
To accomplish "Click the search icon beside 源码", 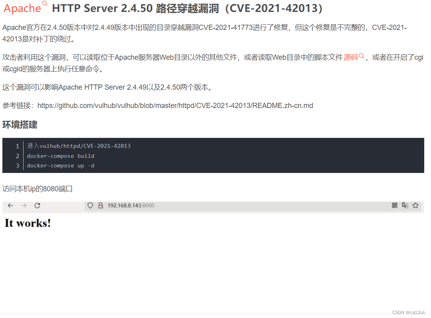I will [362, 56].
